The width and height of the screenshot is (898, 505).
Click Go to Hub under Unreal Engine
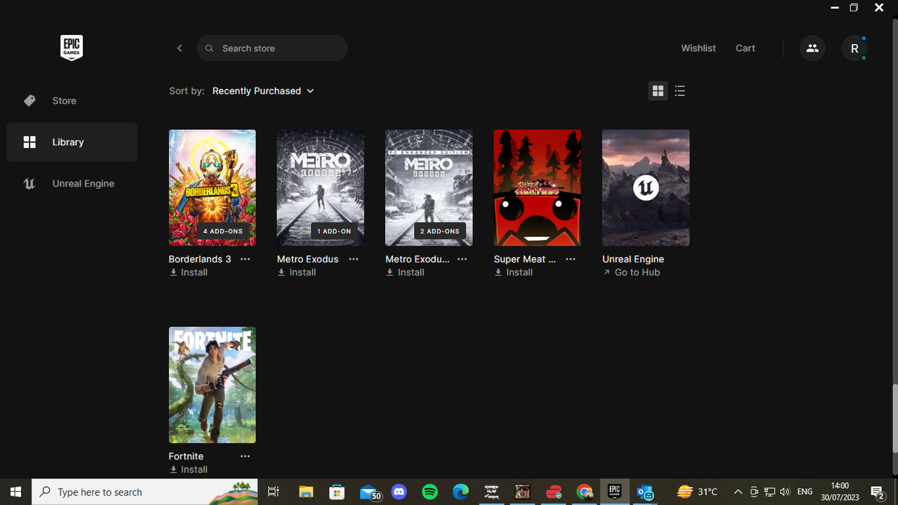(631, 273)
